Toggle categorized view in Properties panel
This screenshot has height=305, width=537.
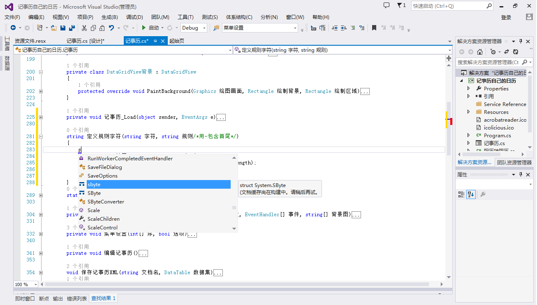pos(461,194)
